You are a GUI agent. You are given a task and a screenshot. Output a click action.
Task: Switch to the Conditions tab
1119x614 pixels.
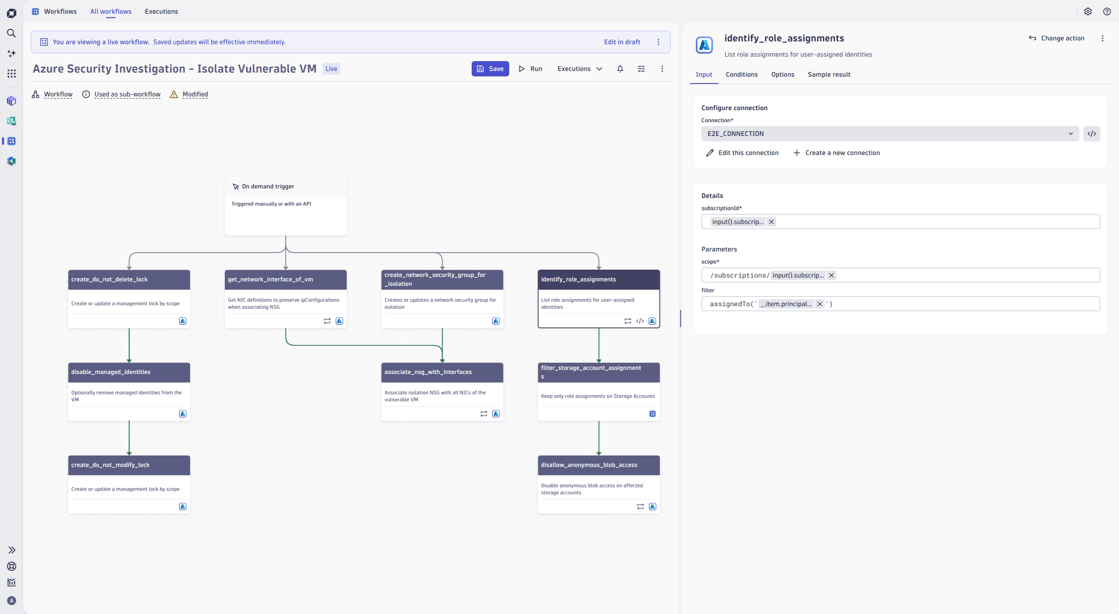tap(741, 74)
